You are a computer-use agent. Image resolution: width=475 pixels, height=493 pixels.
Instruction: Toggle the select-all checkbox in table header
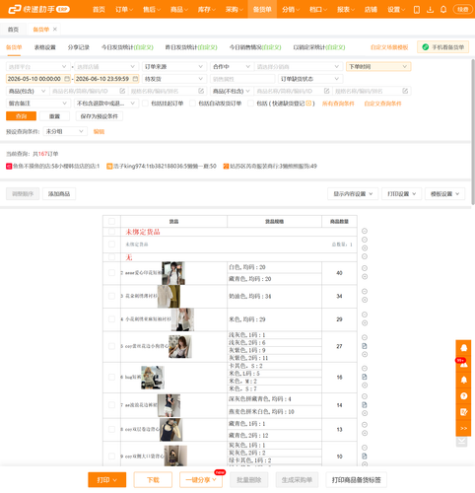pos(111,221)
